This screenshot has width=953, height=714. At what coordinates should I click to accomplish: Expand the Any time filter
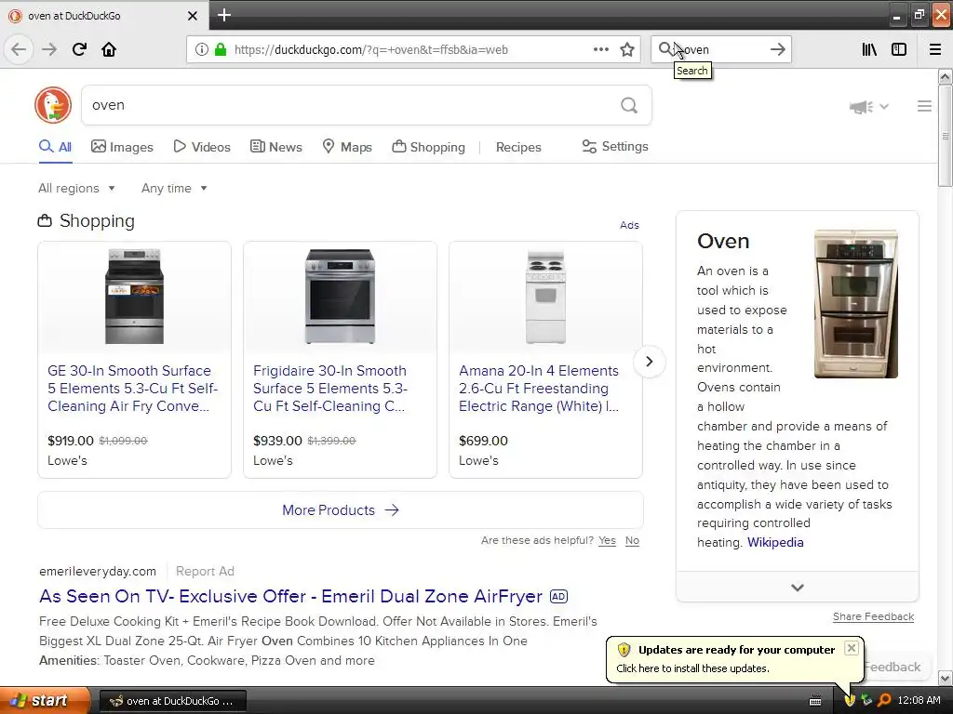click(174, 188)
